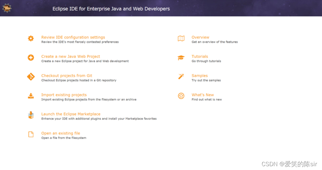322x170 pixels.
Task: Go to the Tutorials link
Action: pos(200,56)
